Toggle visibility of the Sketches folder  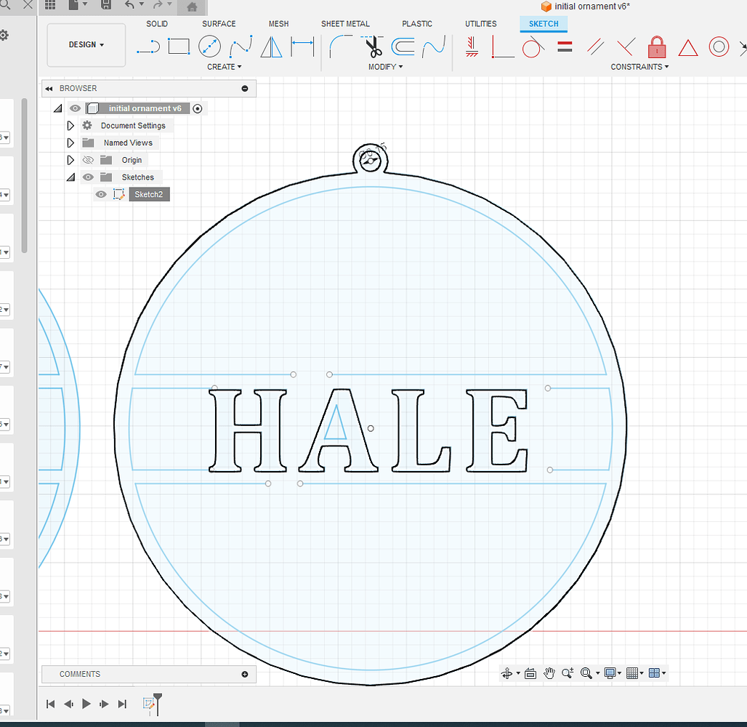tap(87, 177)
